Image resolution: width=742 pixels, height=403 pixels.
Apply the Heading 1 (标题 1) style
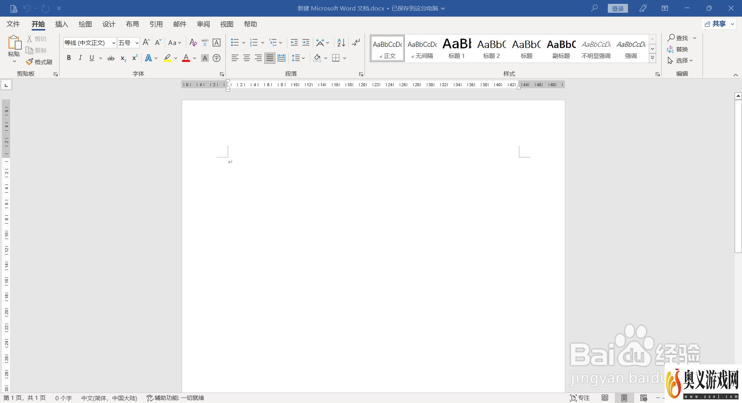457,49
